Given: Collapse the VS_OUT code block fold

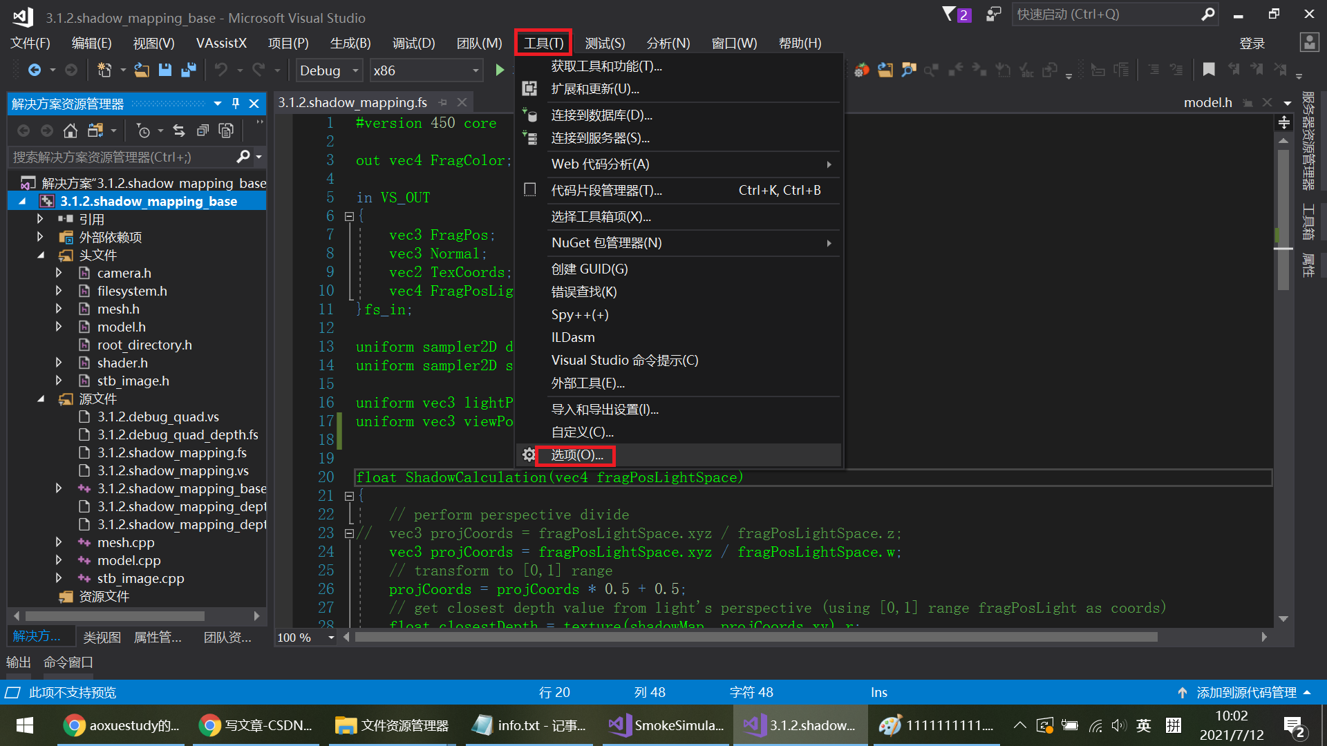Looking at the screenshot, I should tap(349, 216).
